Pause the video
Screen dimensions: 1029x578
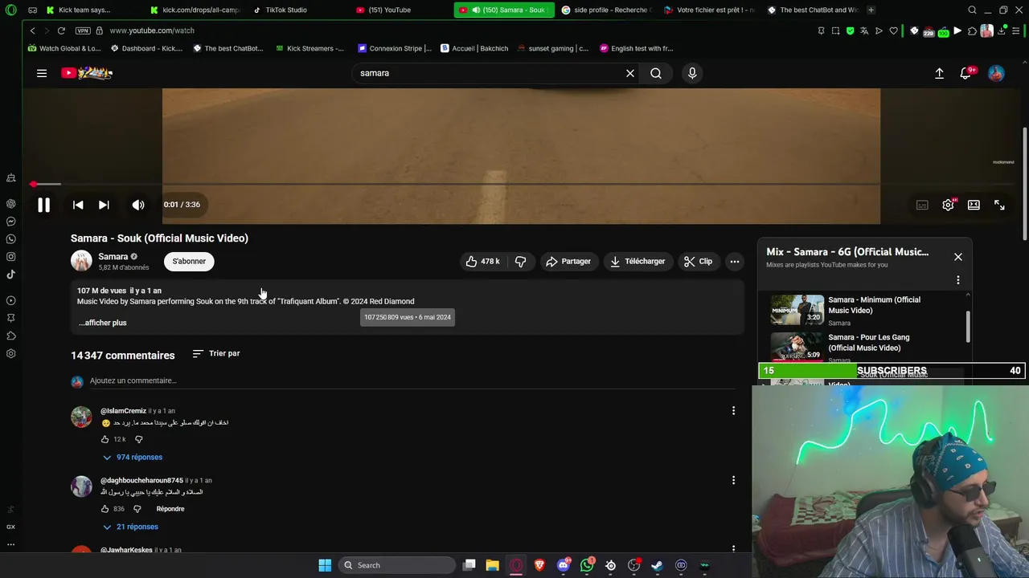(43, 205)
